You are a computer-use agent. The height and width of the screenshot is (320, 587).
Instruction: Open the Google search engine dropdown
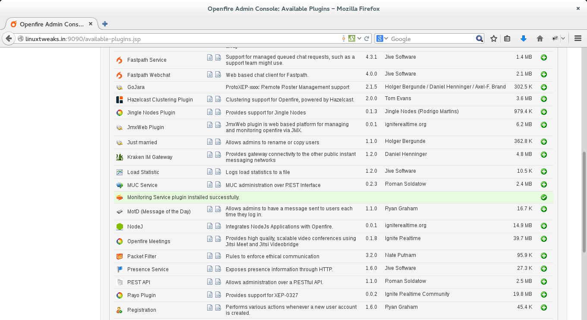click(382, 38)
